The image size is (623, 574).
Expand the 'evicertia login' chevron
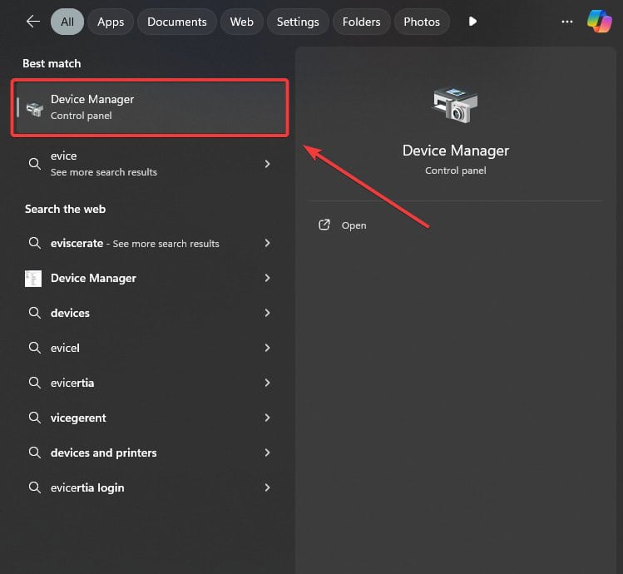(267, 487)
